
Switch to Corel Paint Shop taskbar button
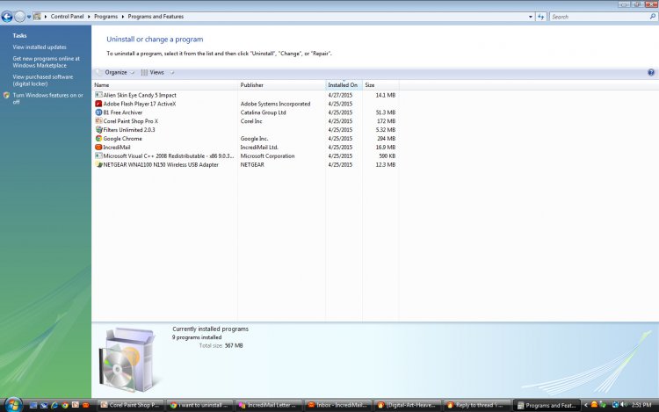coord(130,405)
